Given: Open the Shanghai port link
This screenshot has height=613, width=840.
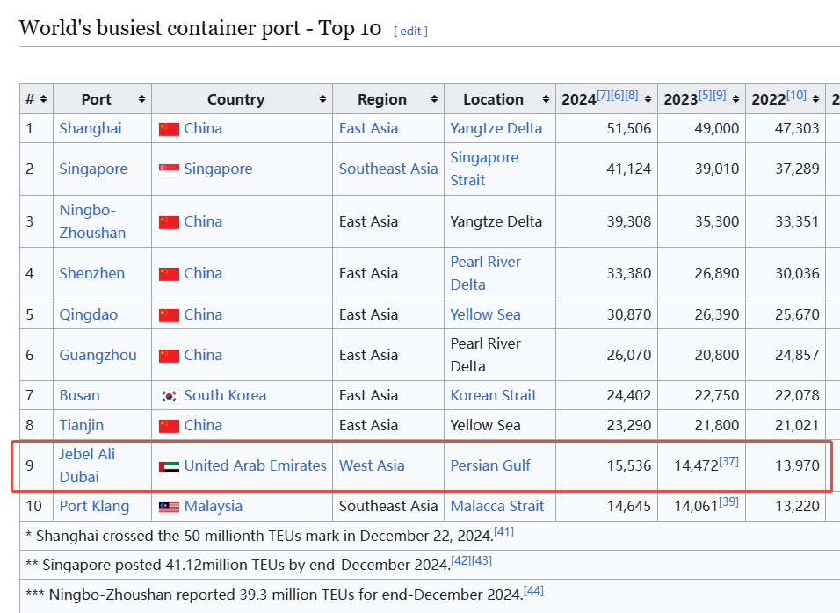Looking at the screenshot, I should point(91,128).
